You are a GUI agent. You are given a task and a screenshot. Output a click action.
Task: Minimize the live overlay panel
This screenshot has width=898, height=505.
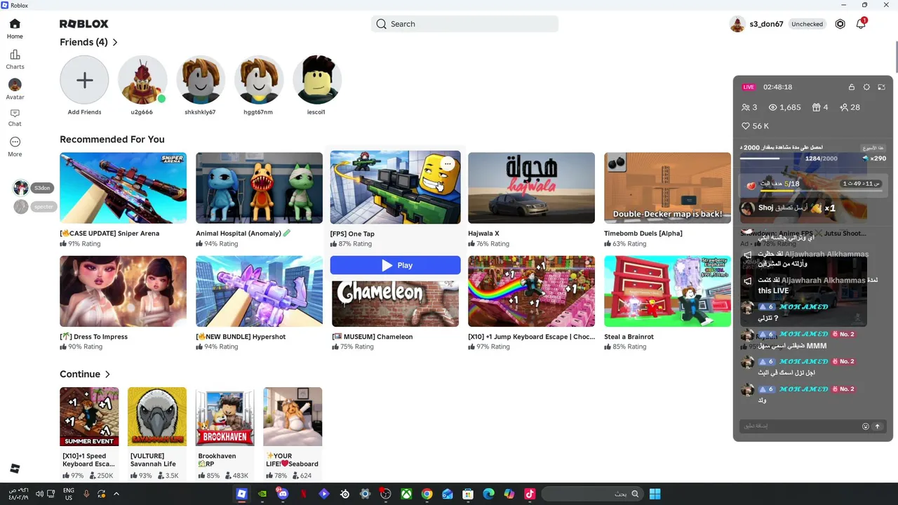tap(881, 87)
